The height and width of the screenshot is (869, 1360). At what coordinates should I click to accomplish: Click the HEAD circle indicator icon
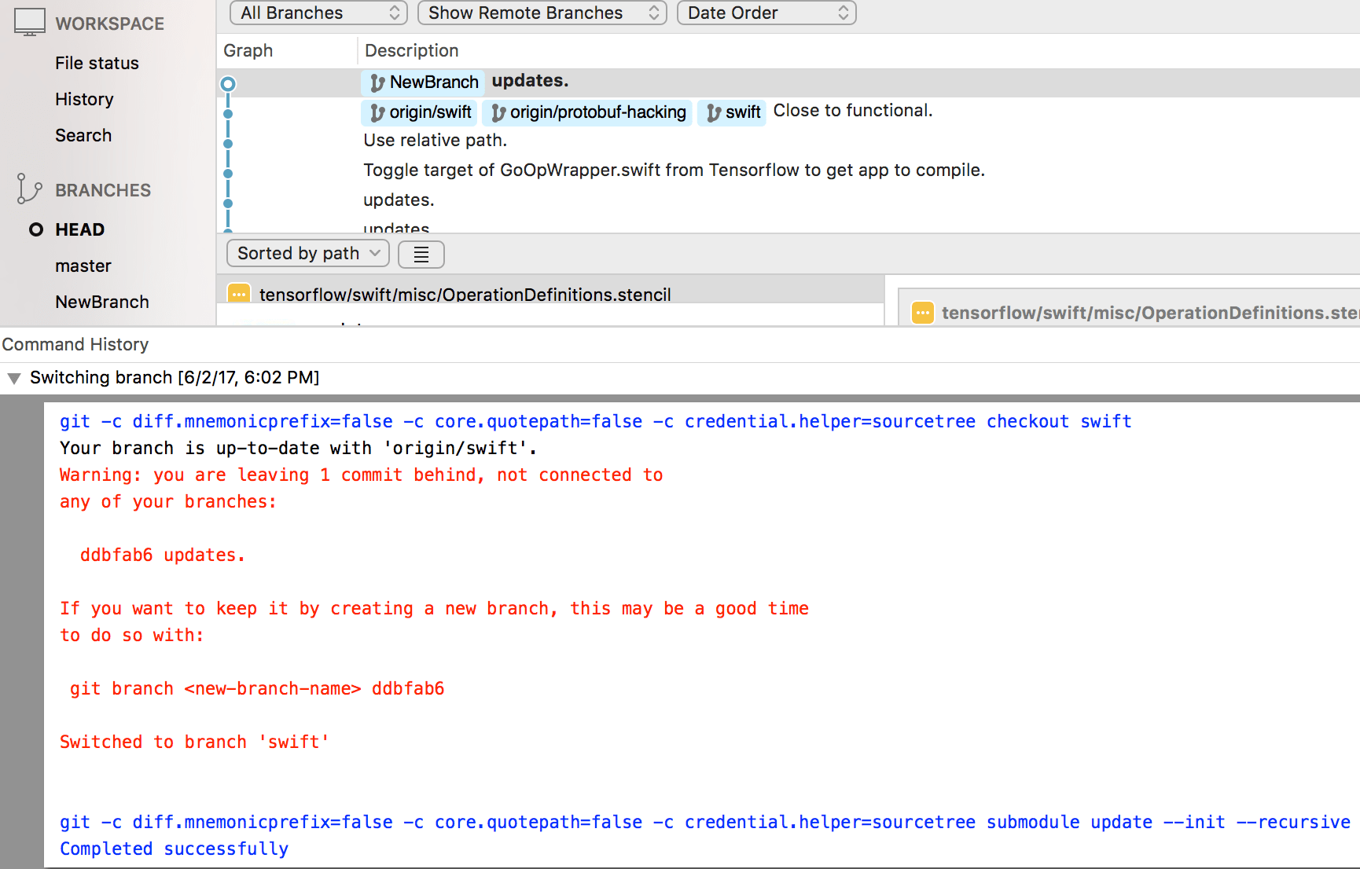(36, 229)
